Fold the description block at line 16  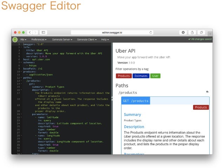coord(21,90)
